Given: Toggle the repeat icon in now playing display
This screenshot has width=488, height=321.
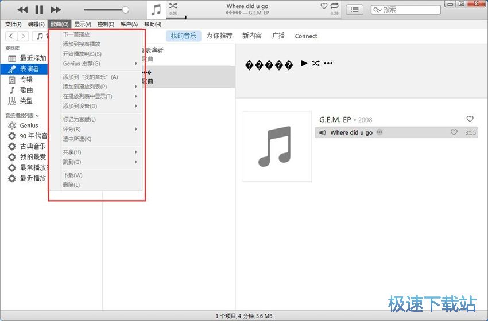Looking at the screenshot, I should pyautogui.click(x=334, y=6).
